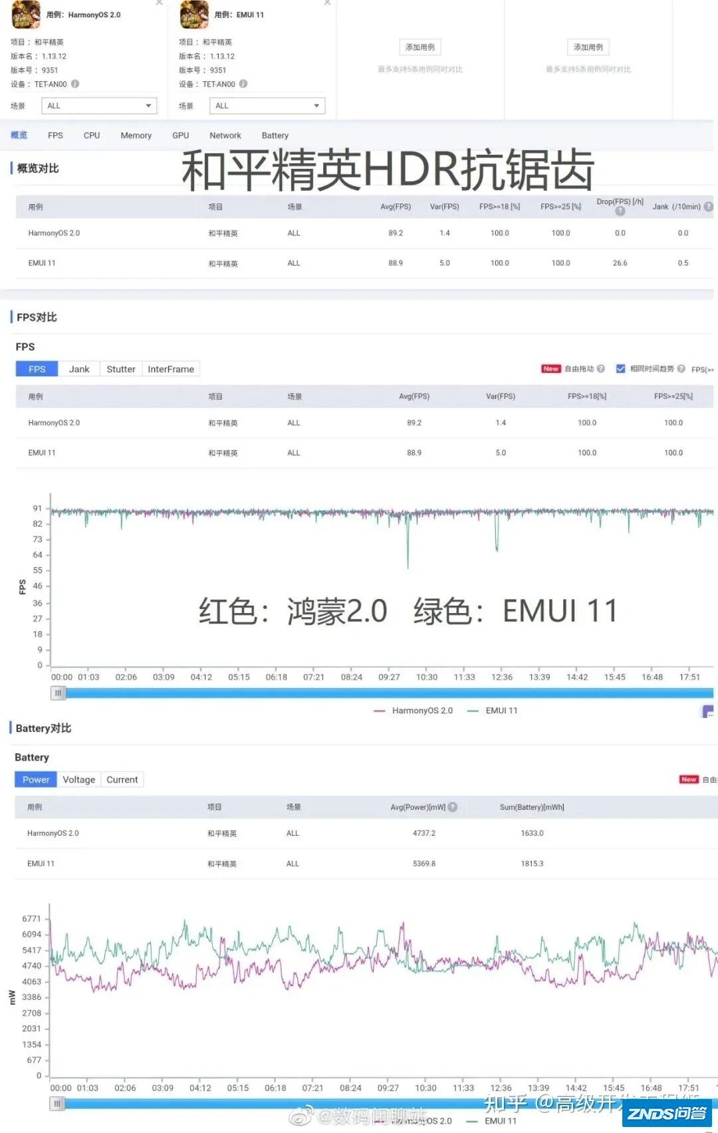Click the New badge beside 自由拖动 in FPS section

[551, 368]
